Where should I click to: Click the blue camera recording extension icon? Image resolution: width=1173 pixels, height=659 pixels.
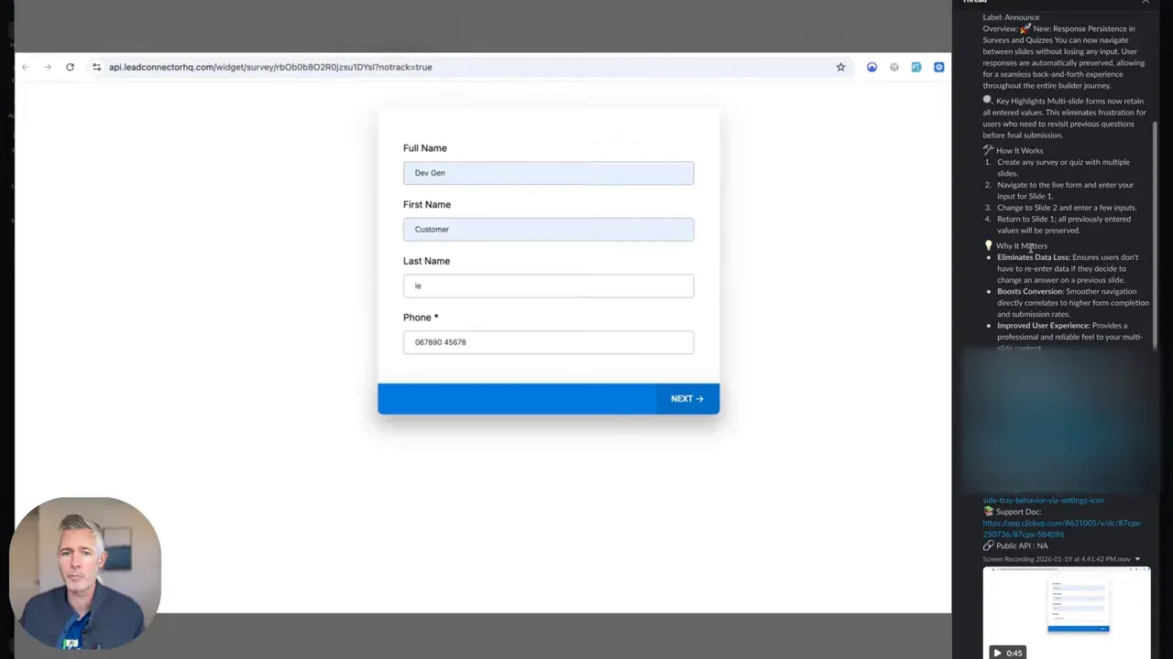click(938, 67)
